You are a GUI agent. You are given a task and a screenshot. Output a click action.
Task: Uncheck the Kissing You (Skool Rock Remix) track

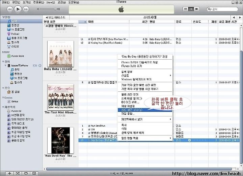pos(89,43)
